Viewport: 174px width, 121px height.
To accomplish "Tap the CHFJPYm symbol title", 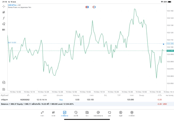I will click(12, 5).
